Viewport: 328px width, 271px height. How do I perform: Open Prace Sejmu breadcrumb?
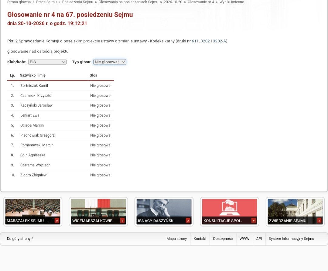pyautogui.click(x=46, y=2)
